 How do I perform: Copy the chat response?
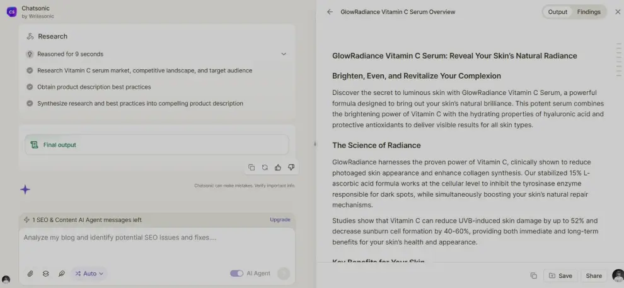[x=251, y=167]
